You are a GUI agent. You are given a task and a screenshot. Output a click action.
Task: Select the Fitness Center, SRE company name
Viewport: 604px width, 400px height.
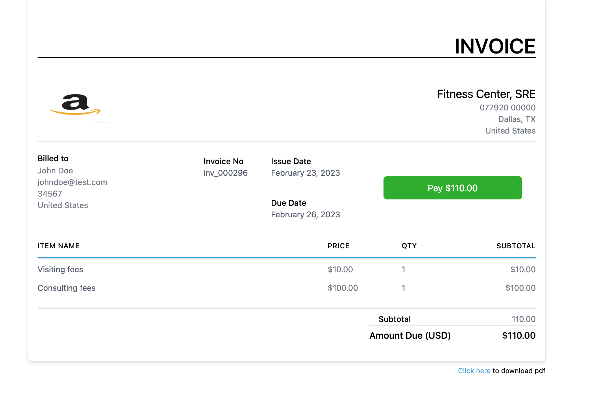(x=486, y=94)
